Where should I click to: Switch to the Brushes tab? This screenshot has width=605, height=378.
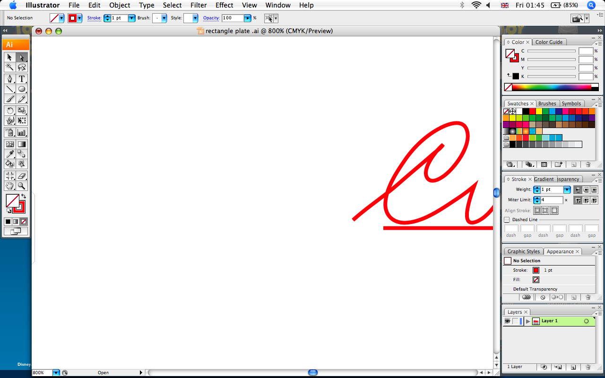(547, 103)
